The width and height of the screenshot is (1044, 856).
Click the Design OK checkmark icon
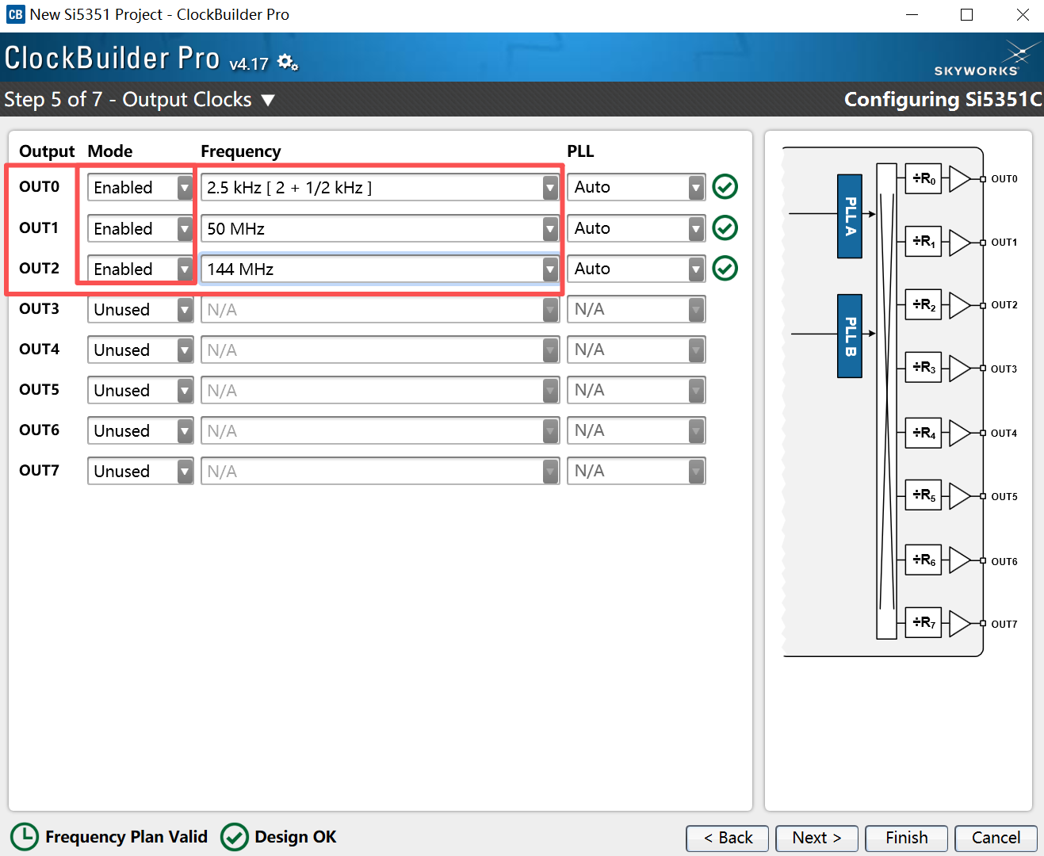point(234,837)
